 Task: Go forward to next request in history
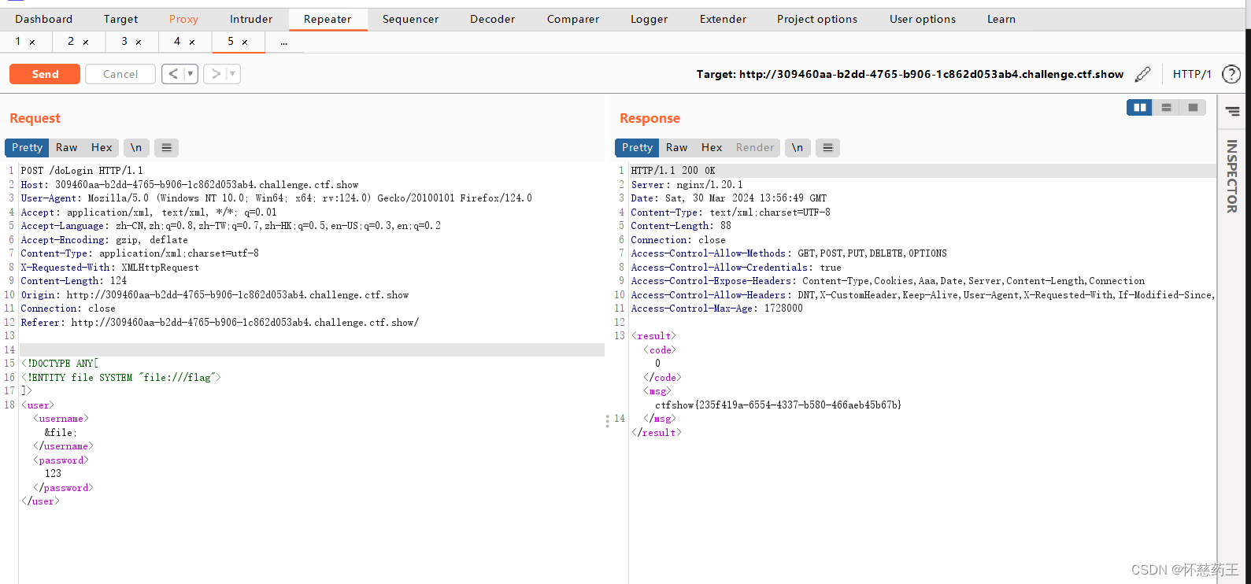click(216, 74)
